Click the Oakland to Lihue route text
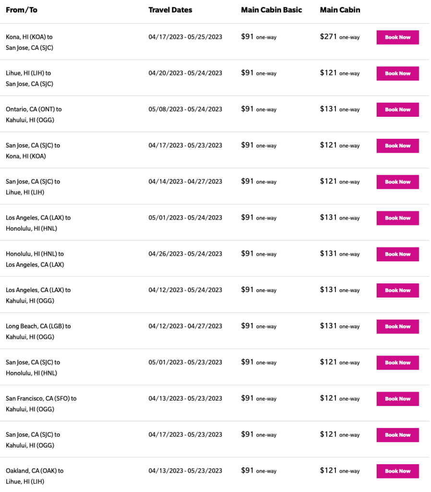Viewport: 431px width, 492px height. [x=34, y=476]
